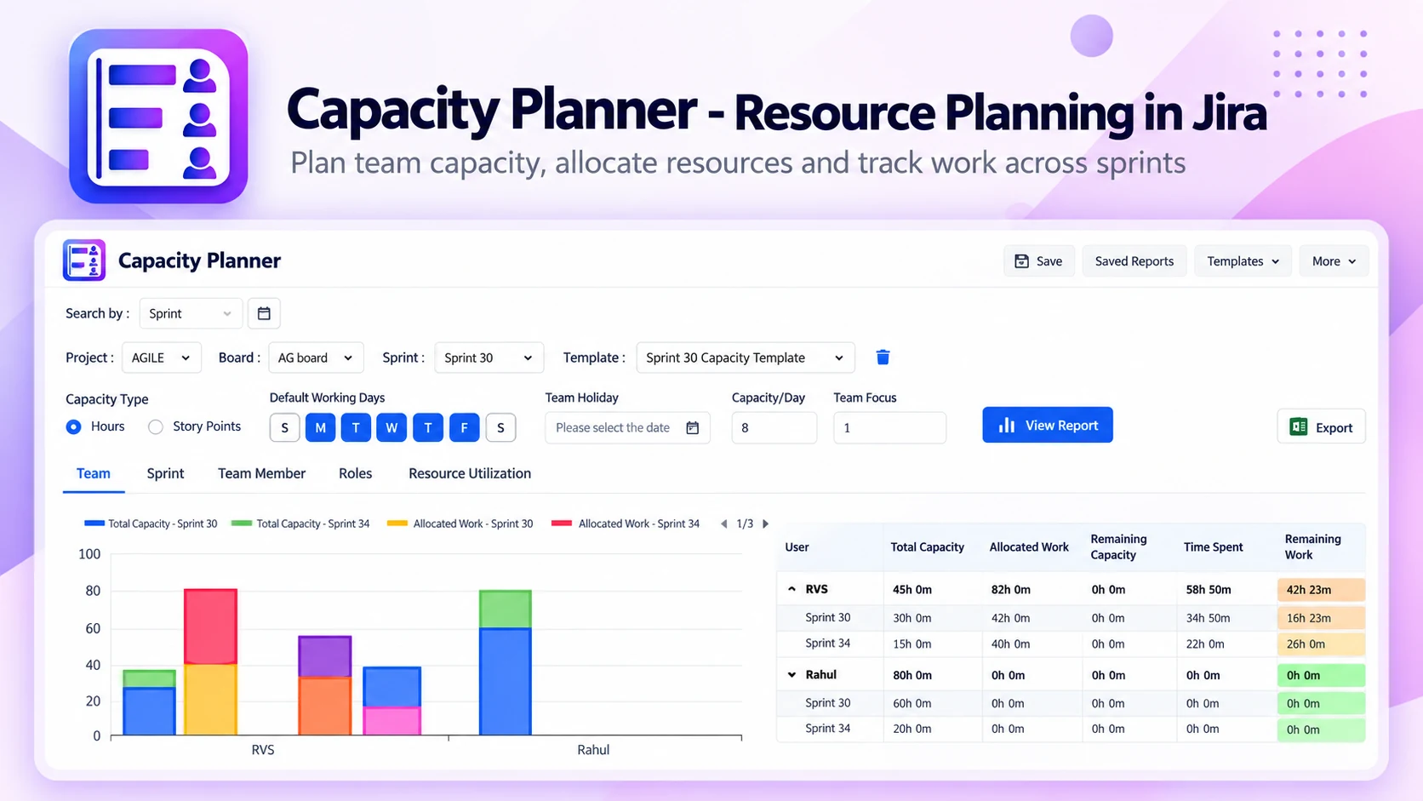Open the Templates dropdown
The image size is (1423, 801).
pos(1243,261)
